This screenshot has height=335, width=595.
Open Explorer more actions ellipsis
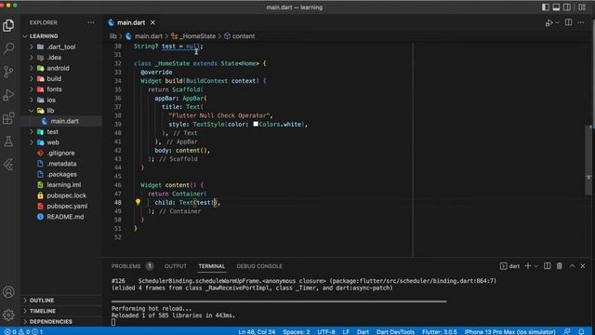(91, 22)
